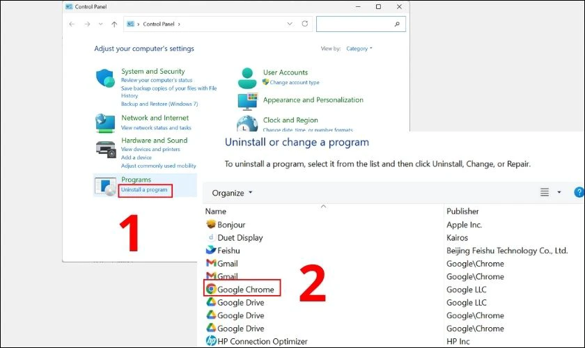Click Appearance and Personalization monitor icon
This screenshot has height=348, width=585.
click(x=248, y=102)
